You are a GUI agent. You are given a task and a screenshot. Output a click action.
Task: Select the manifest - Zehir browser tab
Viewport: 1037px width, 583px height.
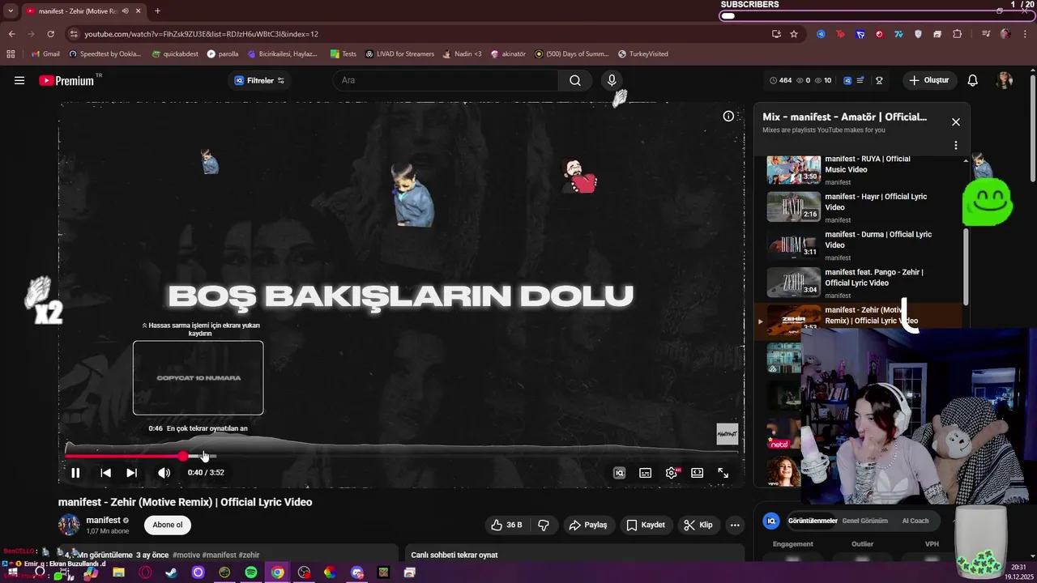click(83, 11)
